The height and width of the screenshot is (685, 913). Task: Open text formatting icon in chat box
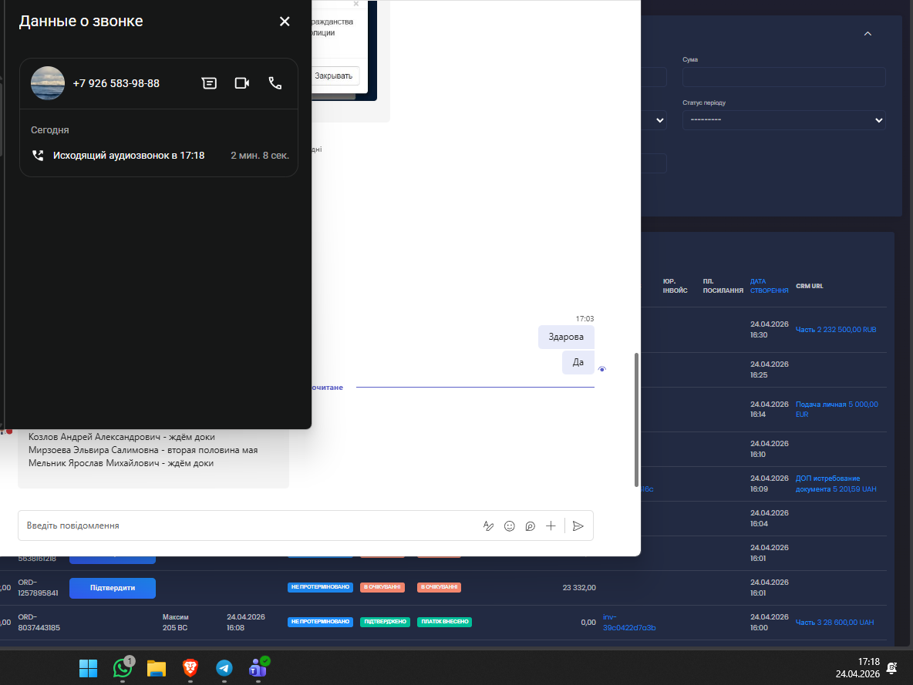coord(488,526)
